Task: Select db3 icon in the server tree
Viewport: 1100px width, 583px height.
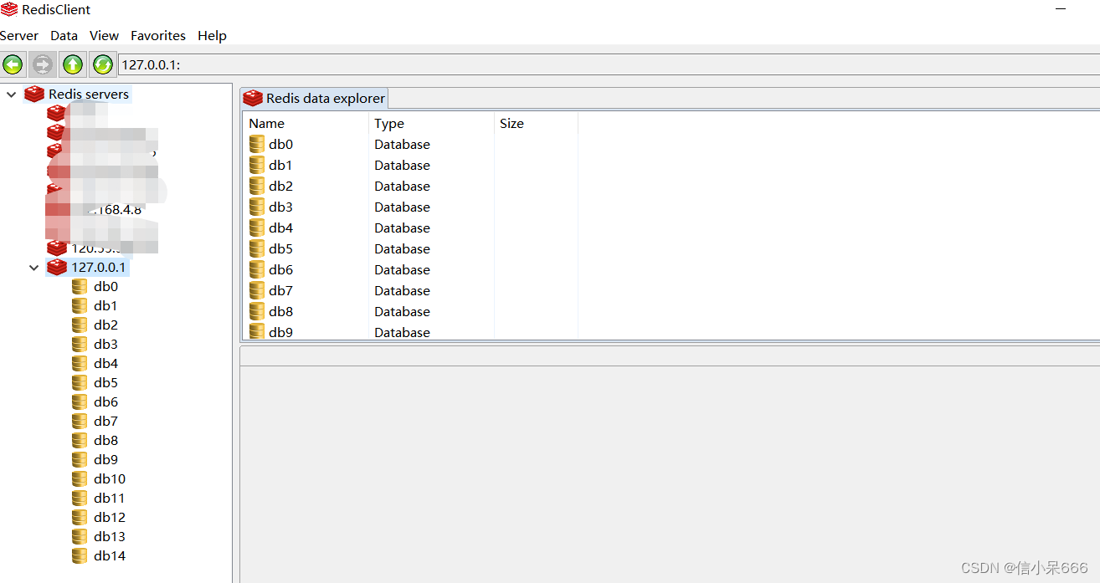Action: tap(80, 345)
